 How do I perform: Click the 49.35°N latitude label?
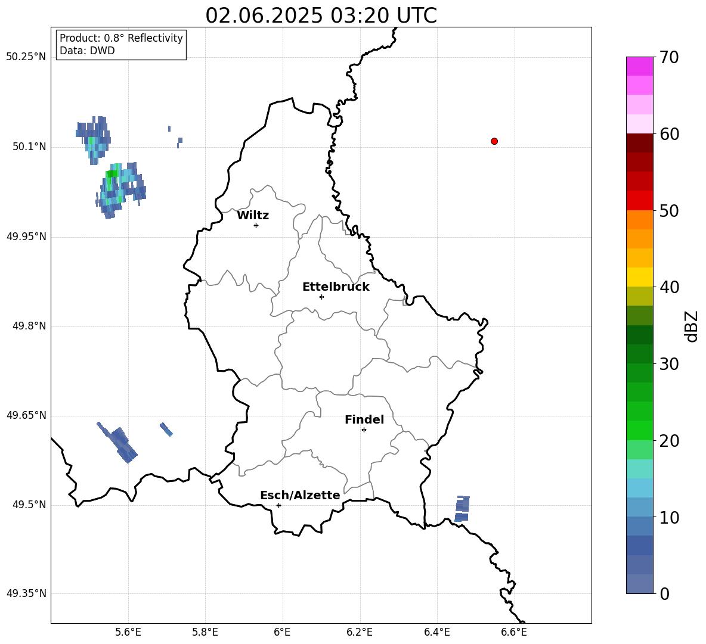pyautogui.click(x=26, y=593)
